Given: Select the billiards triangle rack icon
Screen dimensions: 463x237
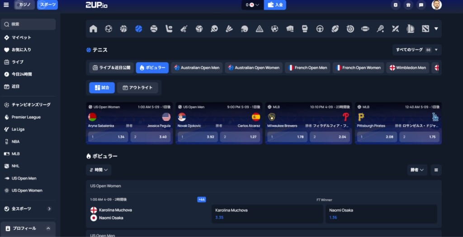Looking at the screenshot, I should [259, 29].
